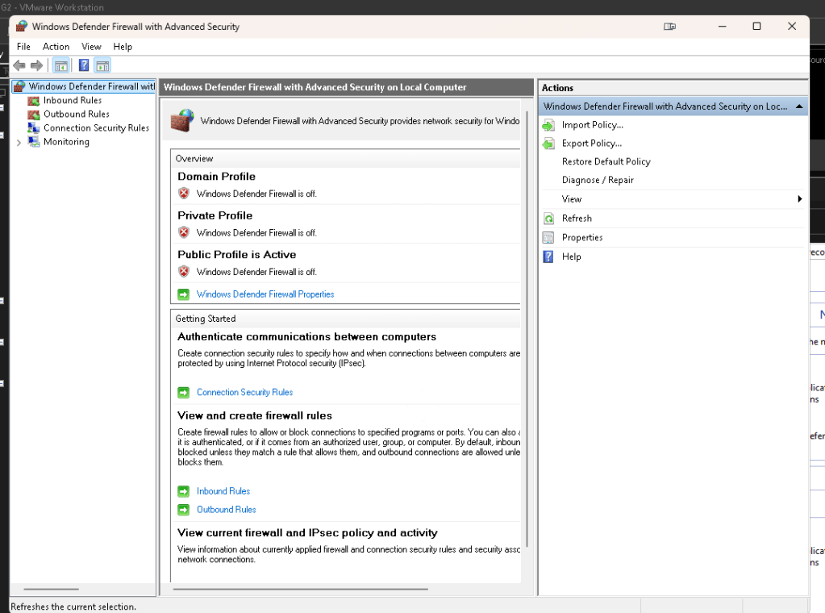Viewport: 825px width, 613px height.
Task: Click Export Policy in the Actions pane
Action: click(x=592, y=143)
